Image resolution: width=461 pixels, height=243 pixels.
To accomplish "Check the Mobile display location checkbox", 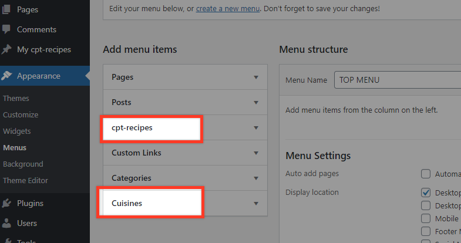I will pos(426,218).
